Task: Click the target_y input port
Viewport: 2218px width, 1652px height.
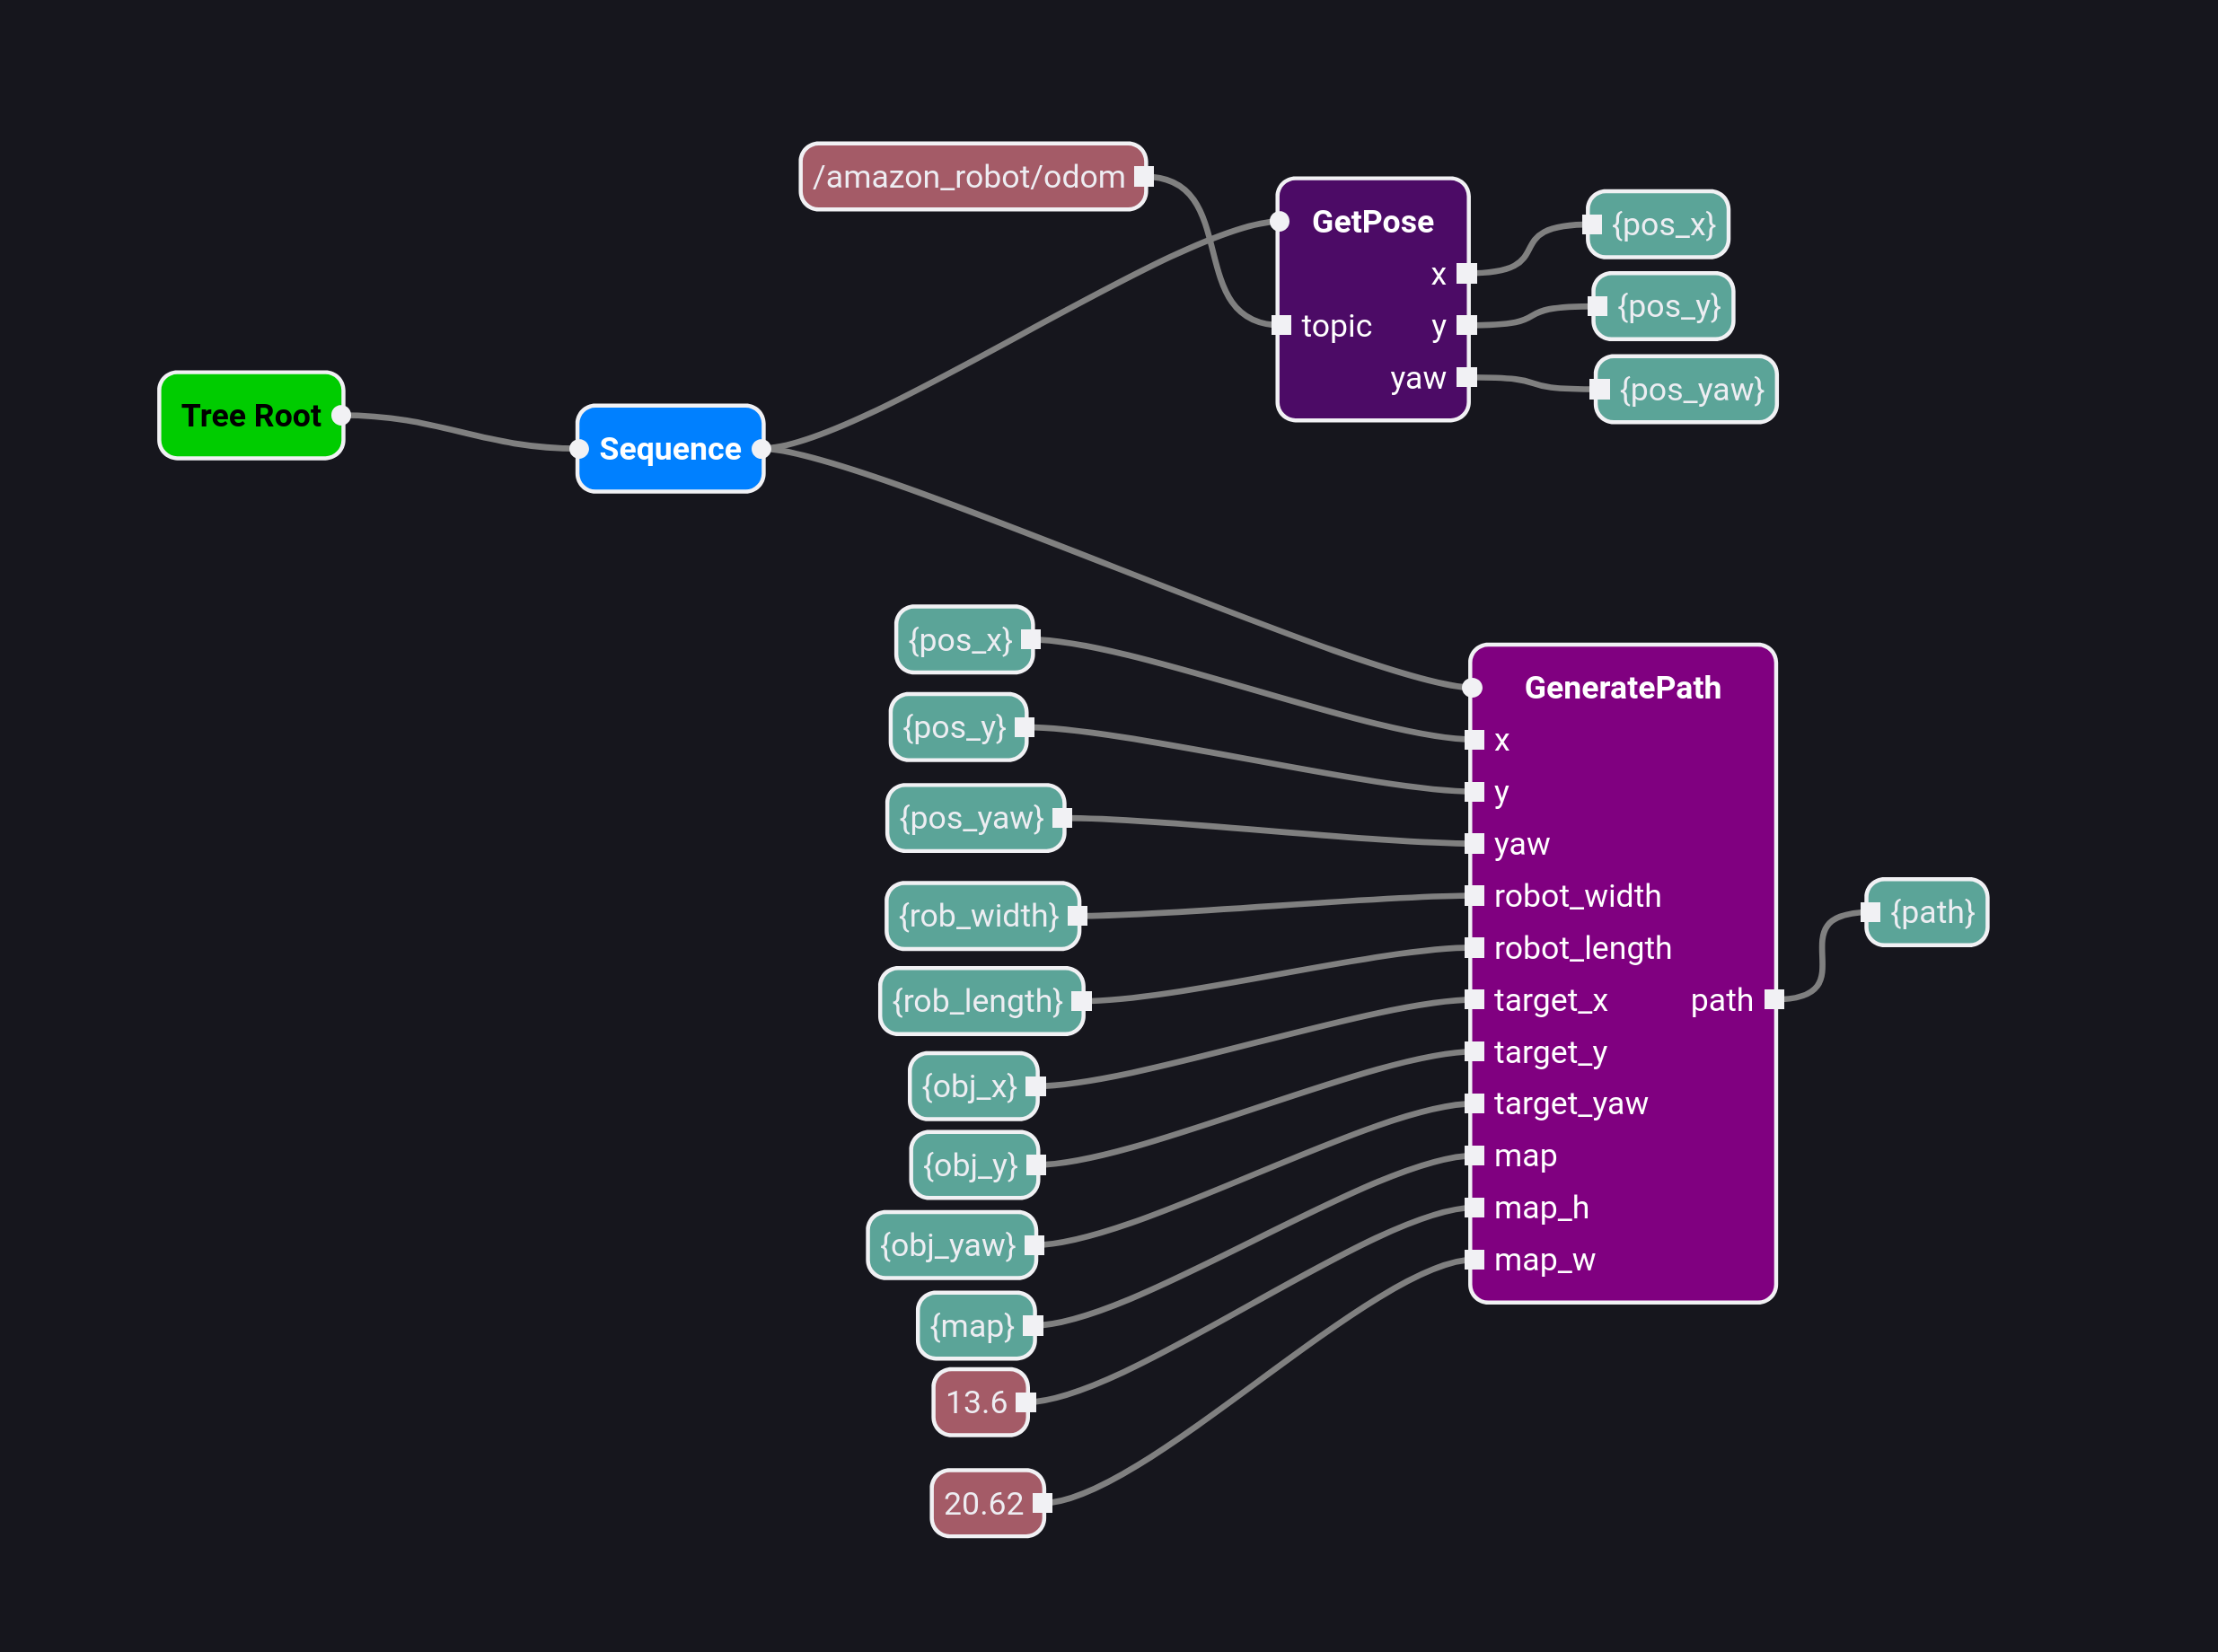Action: point(1474,1052)
